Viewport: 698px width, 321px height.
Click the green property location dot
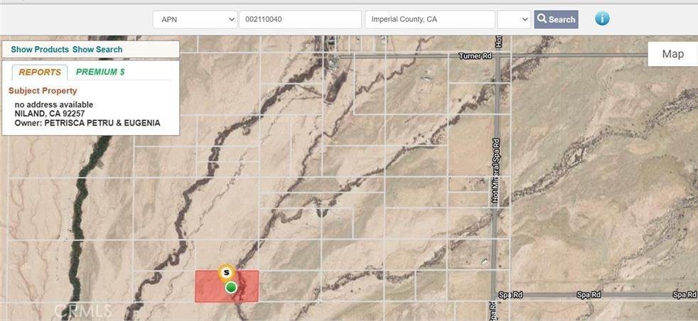point(230,287)
